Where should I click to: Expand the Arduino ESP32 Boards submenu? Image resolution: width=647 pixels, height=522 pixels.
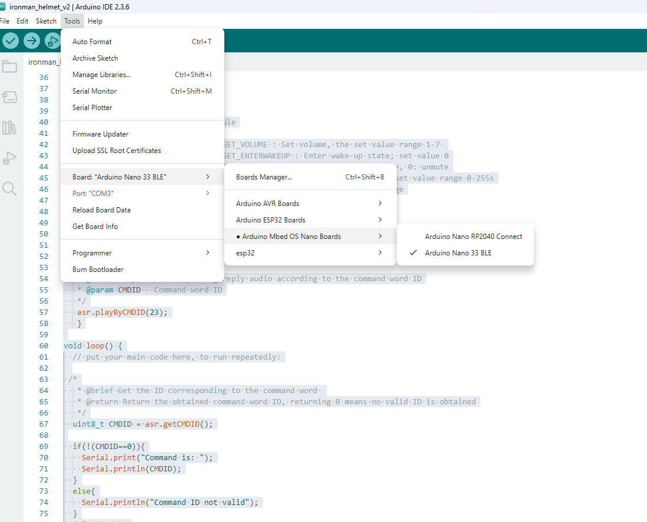(310, 220)
